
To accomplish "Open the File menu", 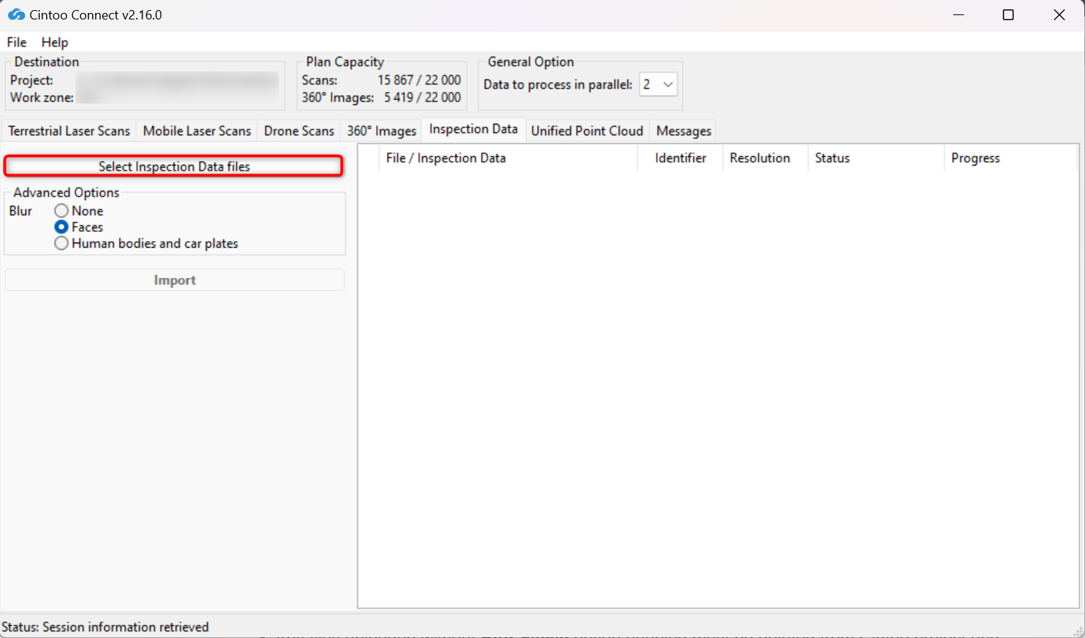I will [x=17, y=42].
